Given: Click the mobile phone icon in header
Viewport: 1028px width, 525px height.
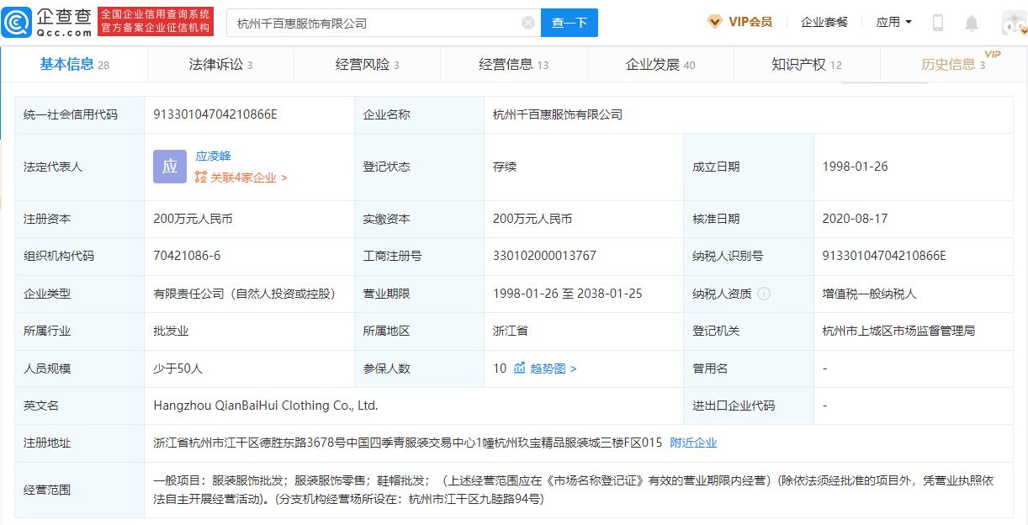Looking at the screenshot, I should tap(938, 22).
